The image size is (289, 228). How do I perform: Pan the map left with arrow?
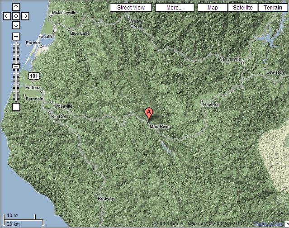(x=7, y=16)
